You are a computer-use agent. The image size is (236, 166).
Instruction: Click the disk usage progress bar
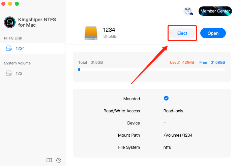(152, 70)
